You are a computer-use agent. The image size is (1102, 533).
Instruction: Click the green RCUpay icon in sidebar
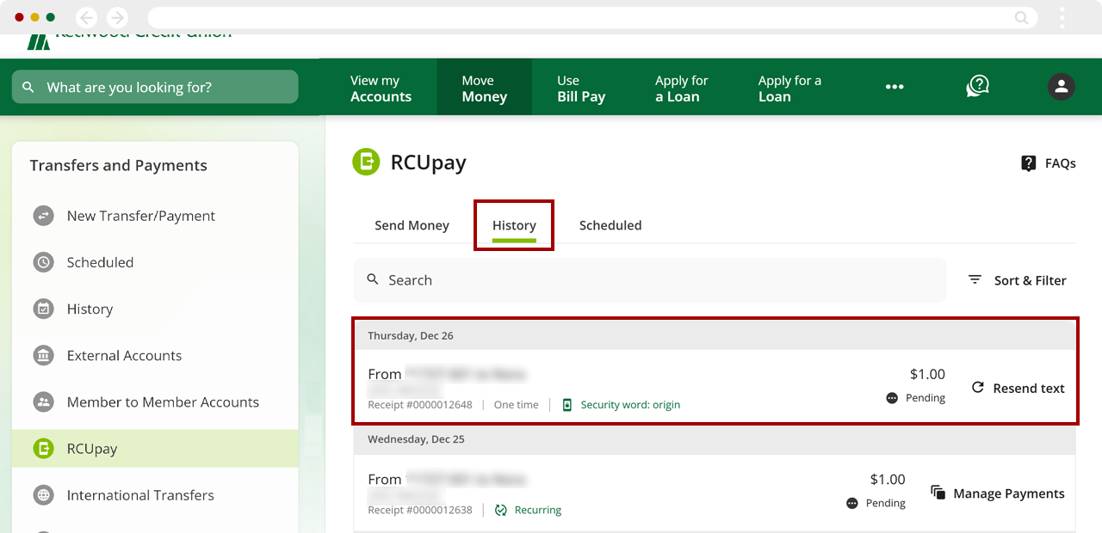44,448
